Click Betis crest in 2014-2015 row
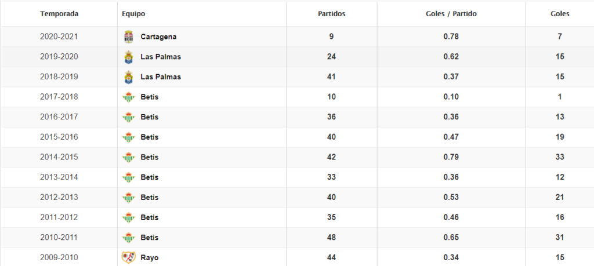Viewport: 594px width, 266px height. 129,157
